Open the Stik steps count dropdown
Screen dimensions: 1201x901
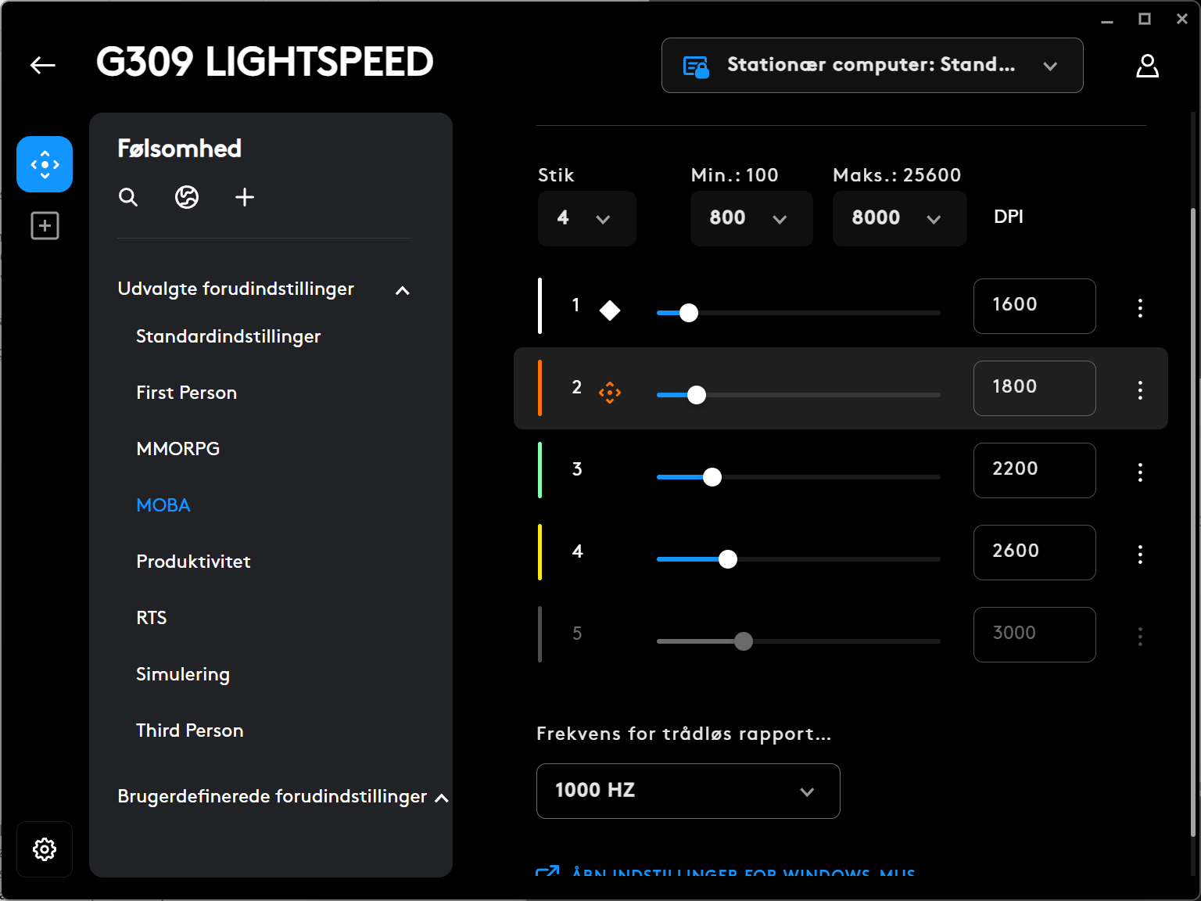[587, 218]
